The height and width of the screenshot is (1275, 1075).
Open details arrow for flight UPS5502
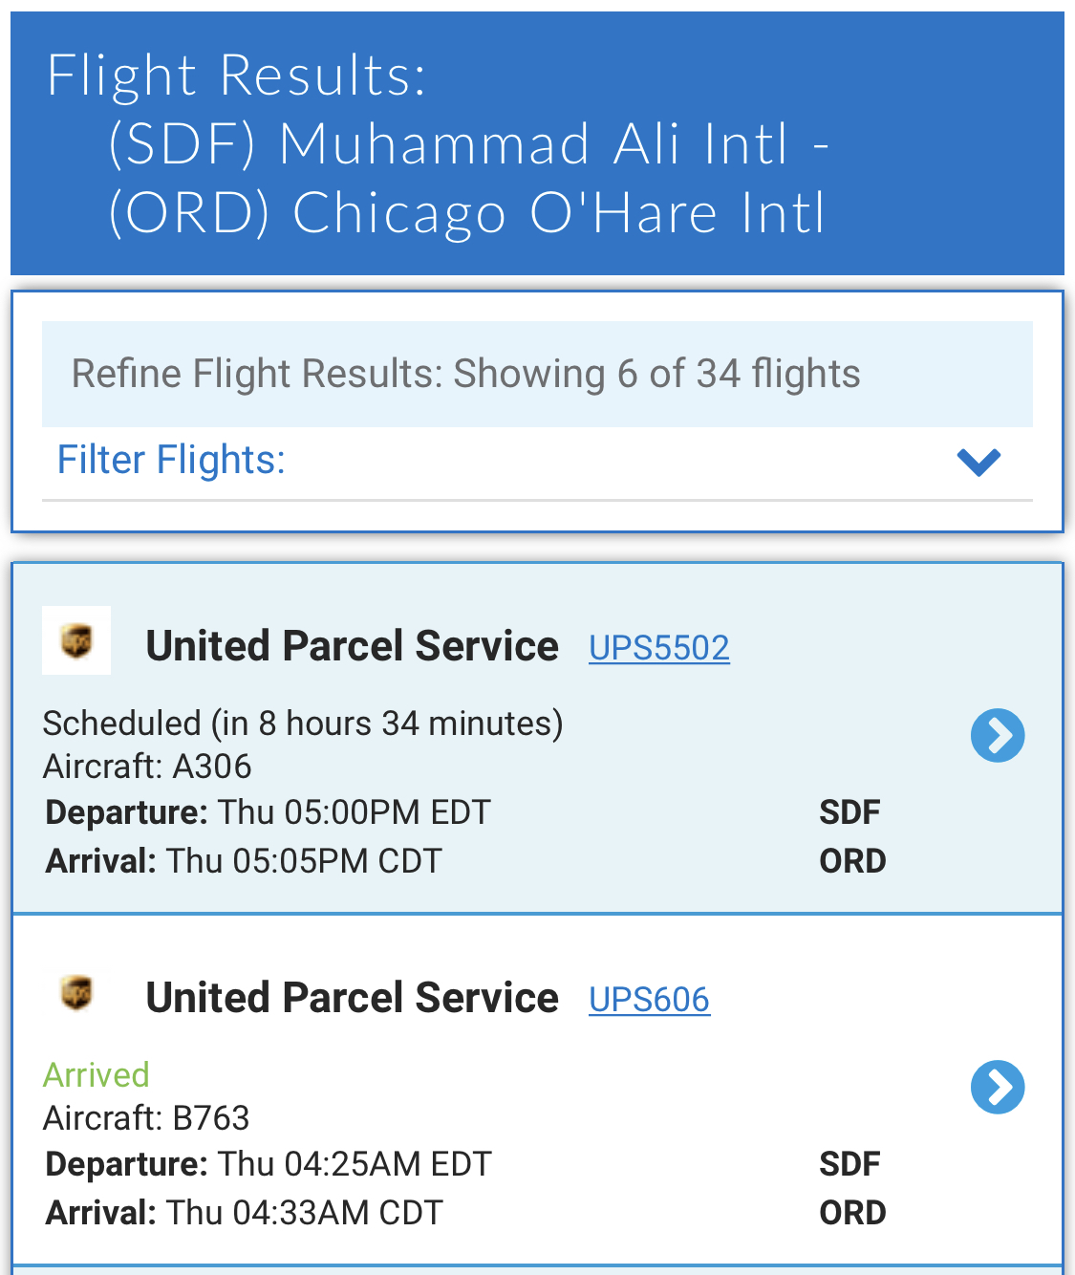998,735
